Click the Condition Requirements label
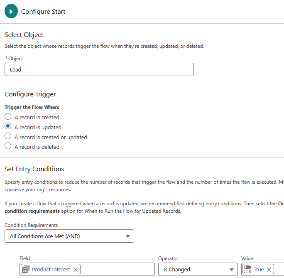 tap(31, 225)
